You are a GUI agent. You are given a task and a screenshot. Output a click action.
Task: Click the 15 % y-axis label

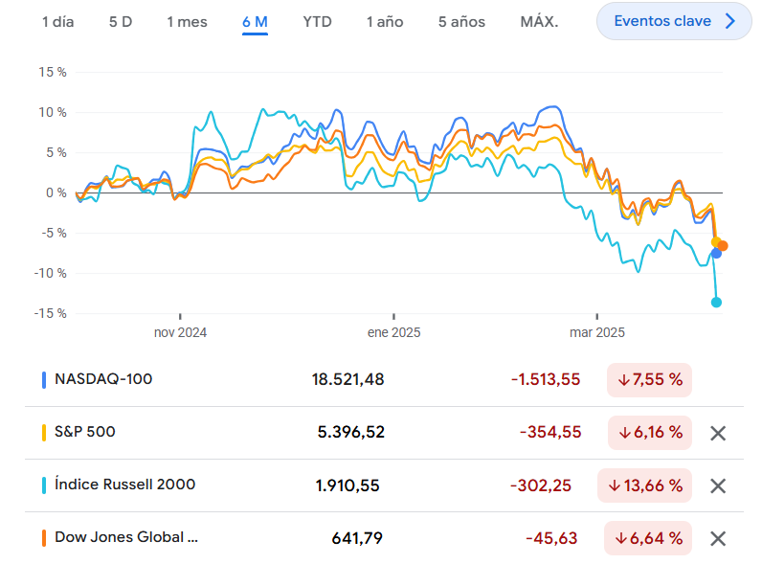coord(53,73)
